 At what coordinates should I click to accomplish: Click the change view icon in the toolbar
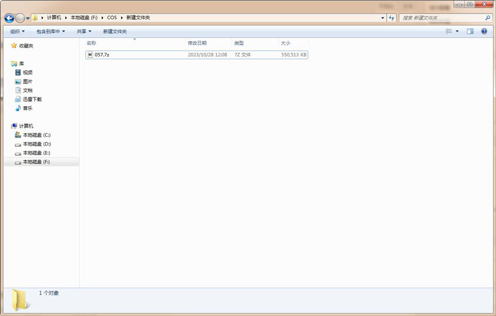tap(448, 31)
